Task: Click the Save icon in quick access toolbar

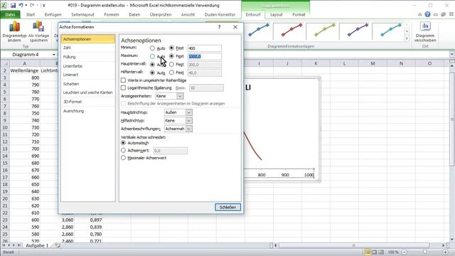Action: click(13, 5)
